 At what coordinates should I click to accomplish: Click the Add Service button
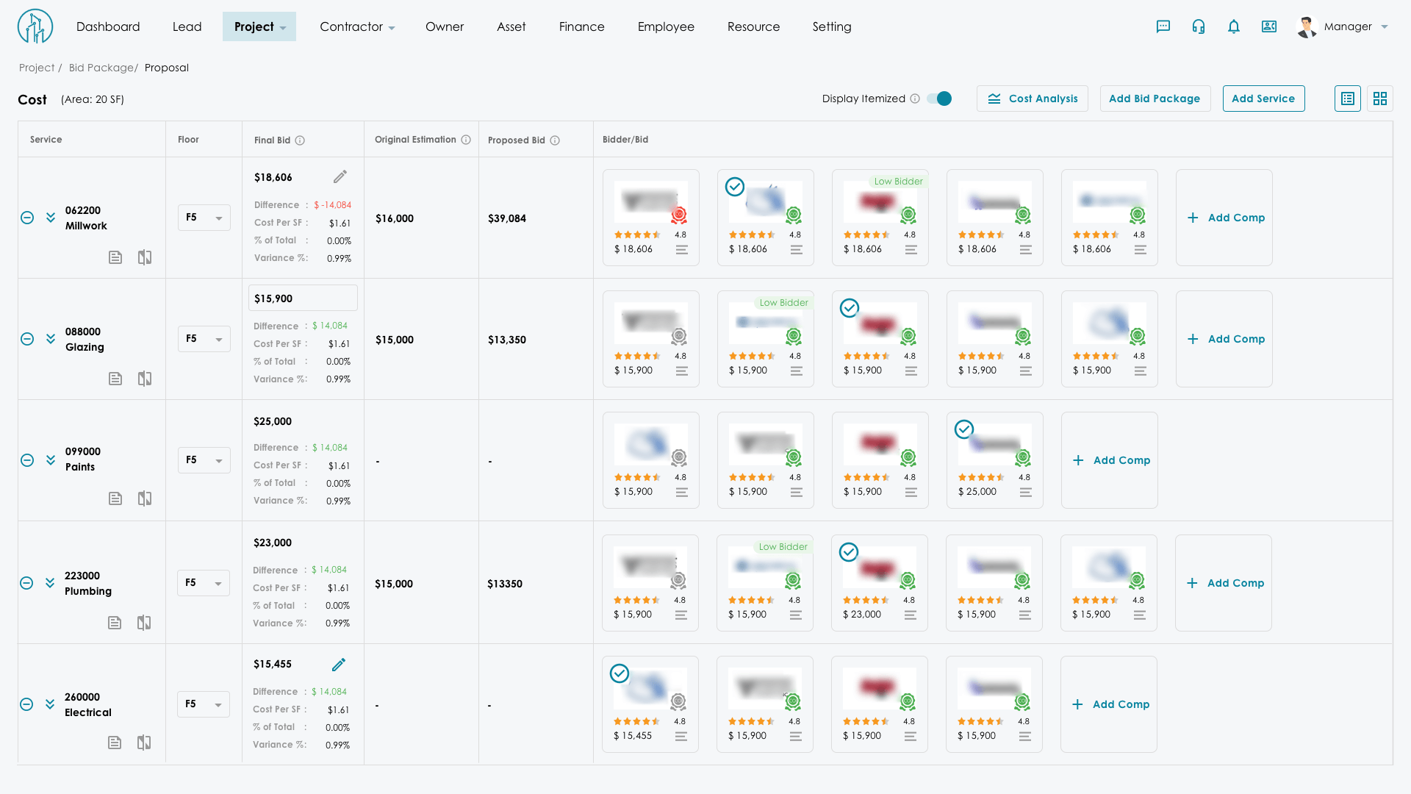1263,99
